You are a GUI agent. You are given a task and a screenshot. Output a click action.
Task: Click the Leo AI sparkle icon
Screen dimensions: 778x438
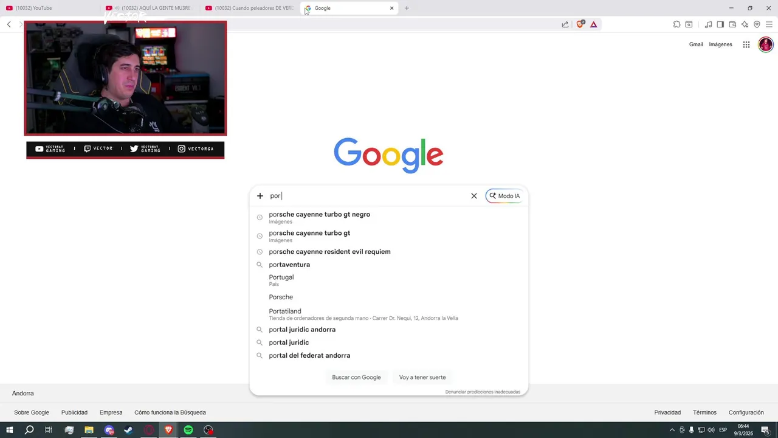745,24
